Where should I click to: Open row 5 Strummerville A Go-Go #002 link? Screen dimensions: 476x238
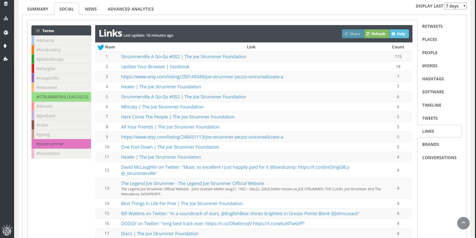pyautogui.click(x=184, y=97)
